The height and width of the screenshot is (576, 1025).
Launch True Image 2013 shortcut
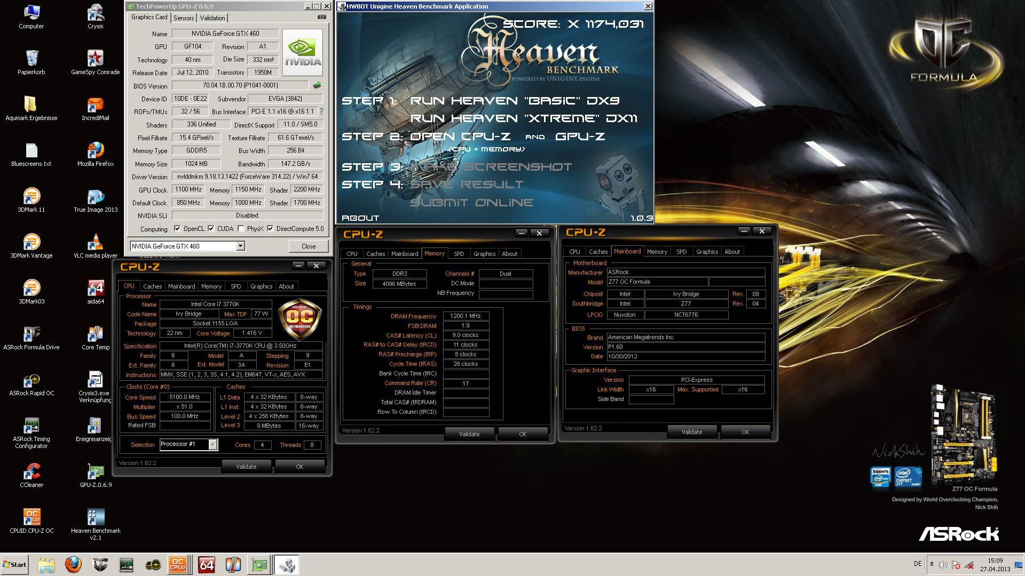coord(96,200)
